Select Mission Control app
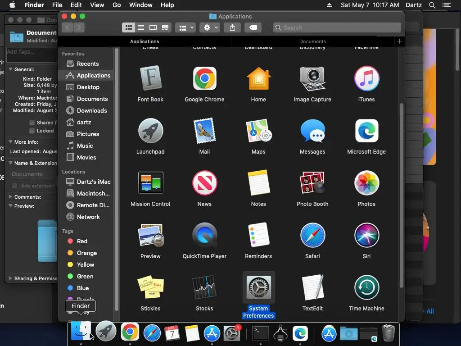This screenshot has height=346, width=461. pyautogui.click(x=150, y=183)
